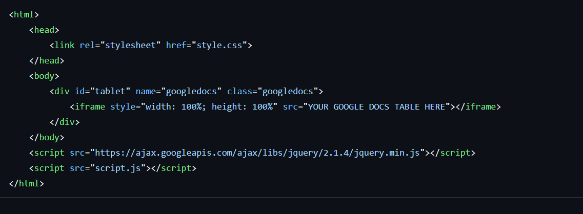Click the opening body tag

coord(44,76)
